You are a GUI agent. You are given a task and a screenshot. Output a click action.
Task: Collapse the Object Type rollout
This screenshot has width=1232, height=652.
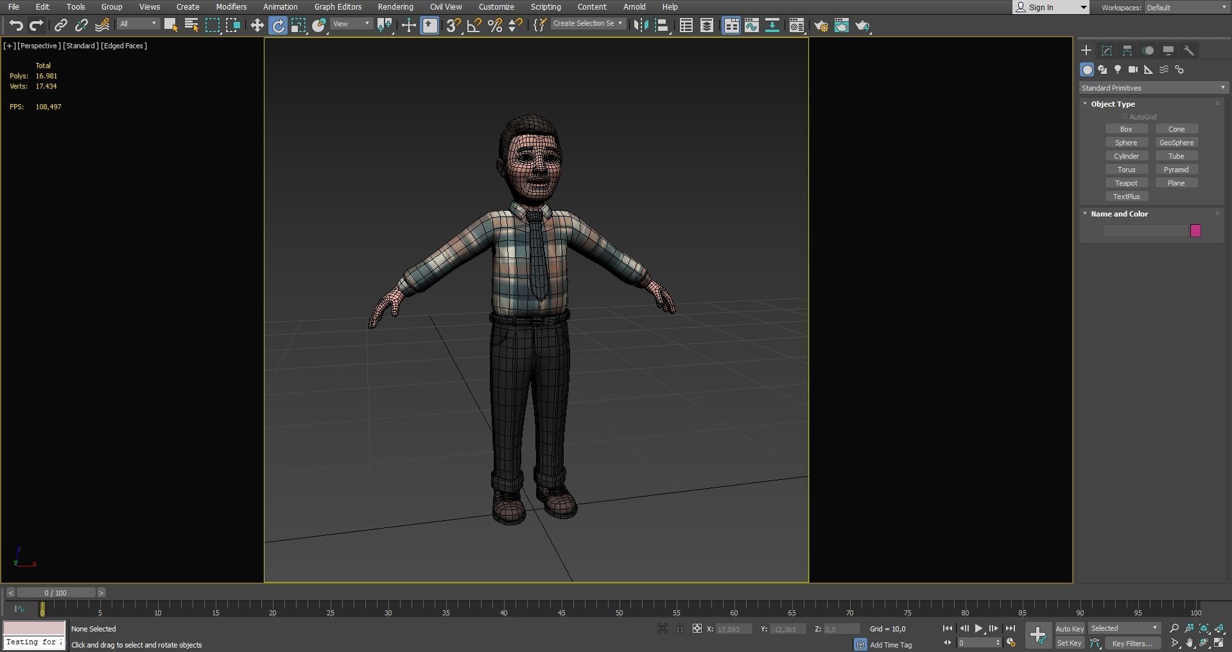pos(1085,103)
